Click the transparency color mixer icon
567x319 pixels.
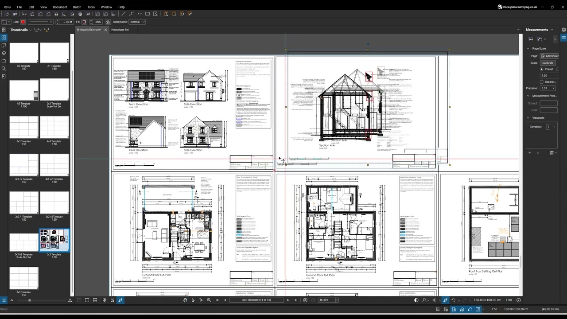pos(108,22)
